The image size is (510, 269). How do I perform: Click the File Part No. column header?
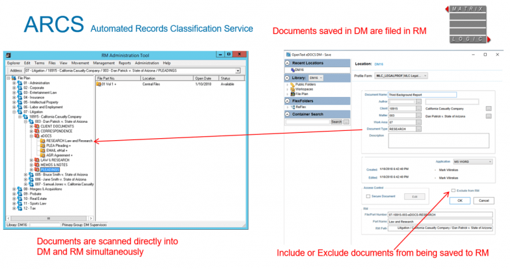point(118,78)
